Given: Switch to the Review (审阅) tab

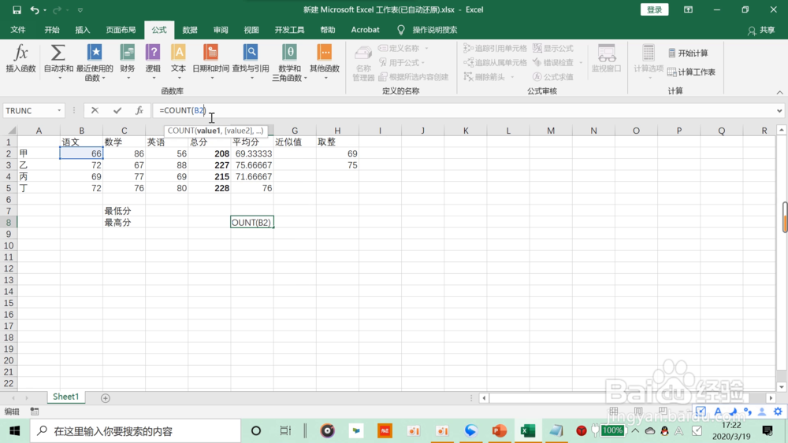Looking at the screenshot, I should click(x=221, y=30).
